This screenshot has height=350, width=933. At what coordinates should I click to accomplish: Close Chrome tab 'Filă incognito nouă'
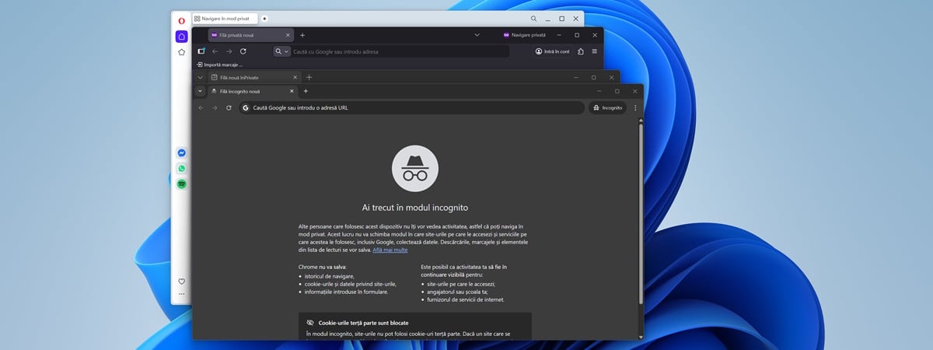tap(292, 91)
